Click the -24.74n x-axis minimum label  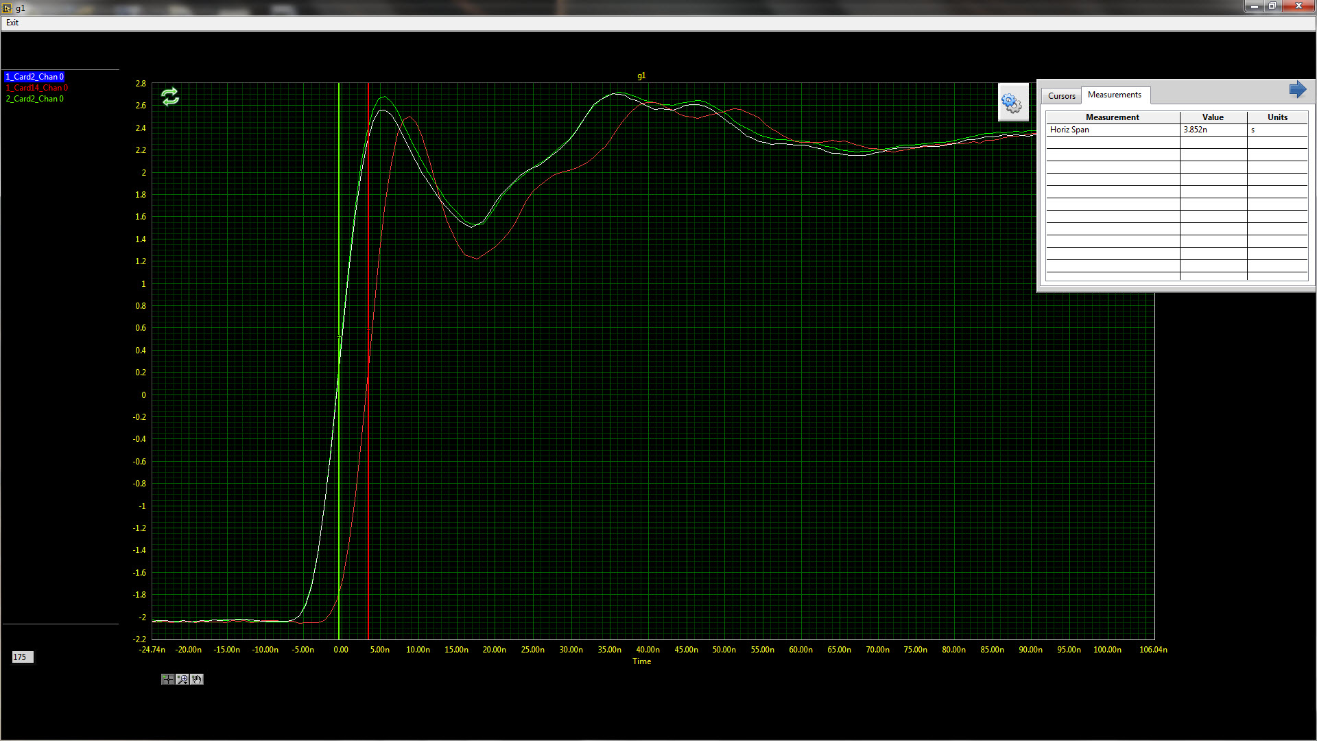coord(152,650)
